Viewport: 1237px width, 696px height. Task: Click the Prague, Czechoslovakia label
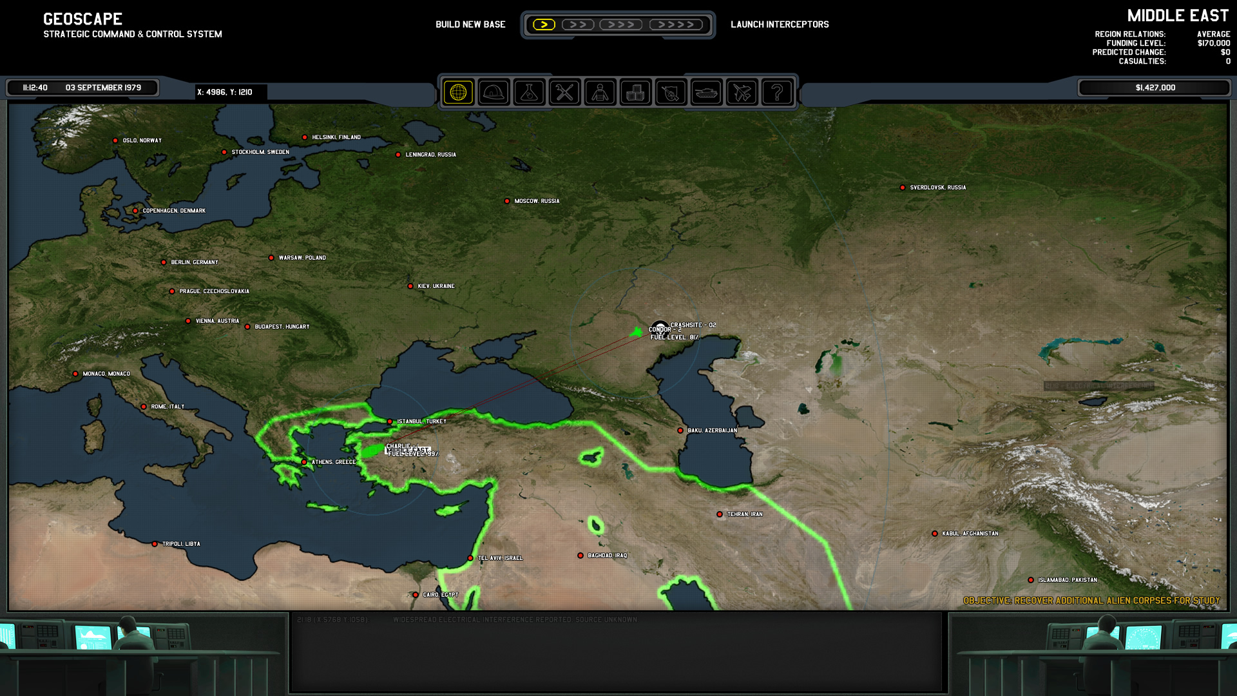[x=214, y=291]
